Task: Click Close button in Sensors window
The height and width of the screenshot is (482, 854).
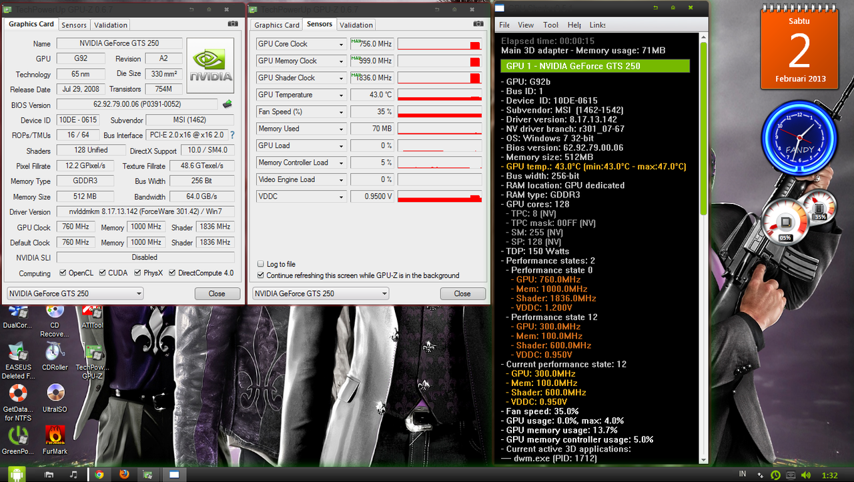Action: tap(462, 293)
